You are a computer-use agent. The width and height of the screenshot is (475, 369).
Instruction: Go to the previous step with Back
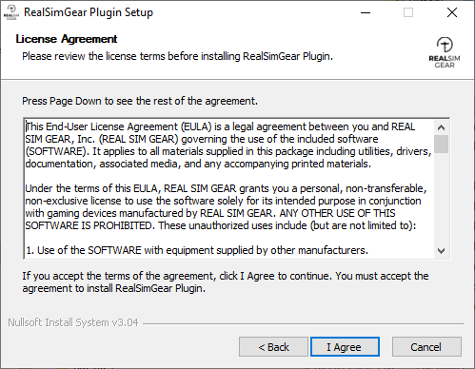[x=273, y=347]
